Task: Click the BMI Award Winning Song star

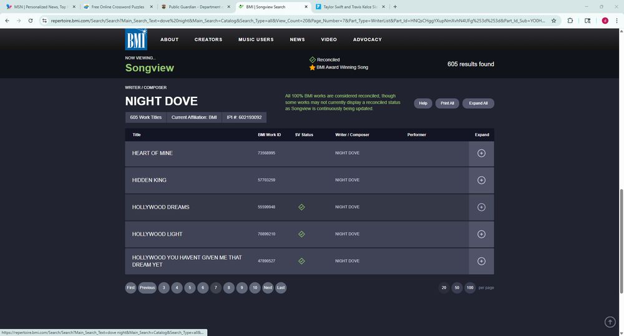Action: 313,67
